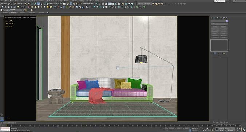Open the Rendering menu
The image size is (246, 132).
[59, 1]
